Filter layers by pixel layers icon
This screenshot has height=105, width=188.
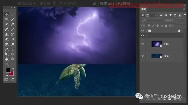(x=161, y=15)
